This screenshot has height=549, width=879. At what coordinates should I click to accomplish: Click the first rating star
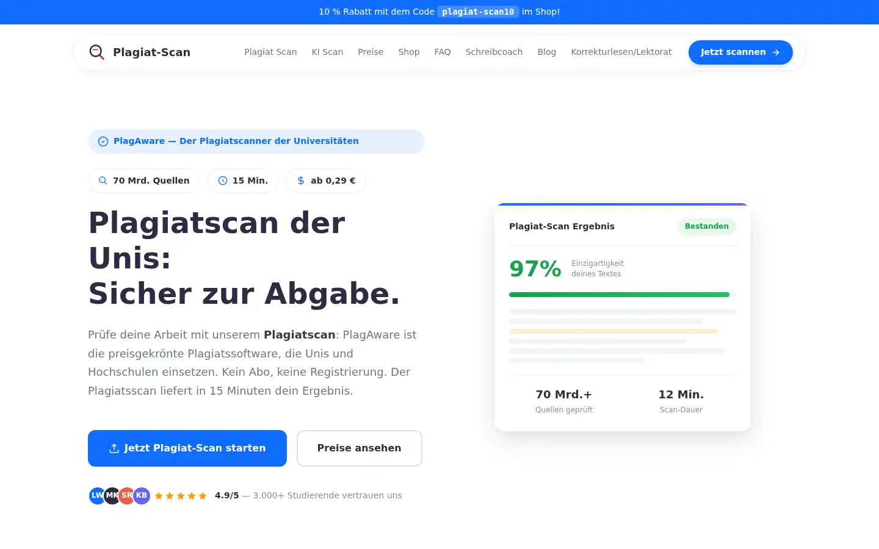tap(159, 496)
